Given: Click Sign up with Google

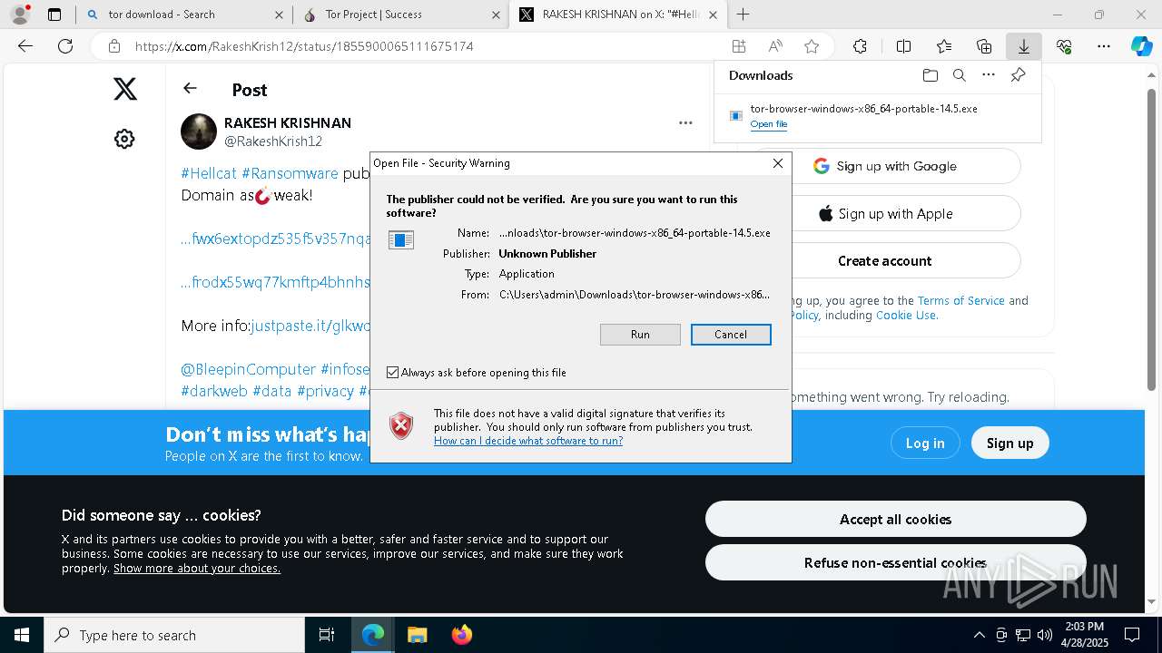Looking at the screenshot, I should coord(885,166).
